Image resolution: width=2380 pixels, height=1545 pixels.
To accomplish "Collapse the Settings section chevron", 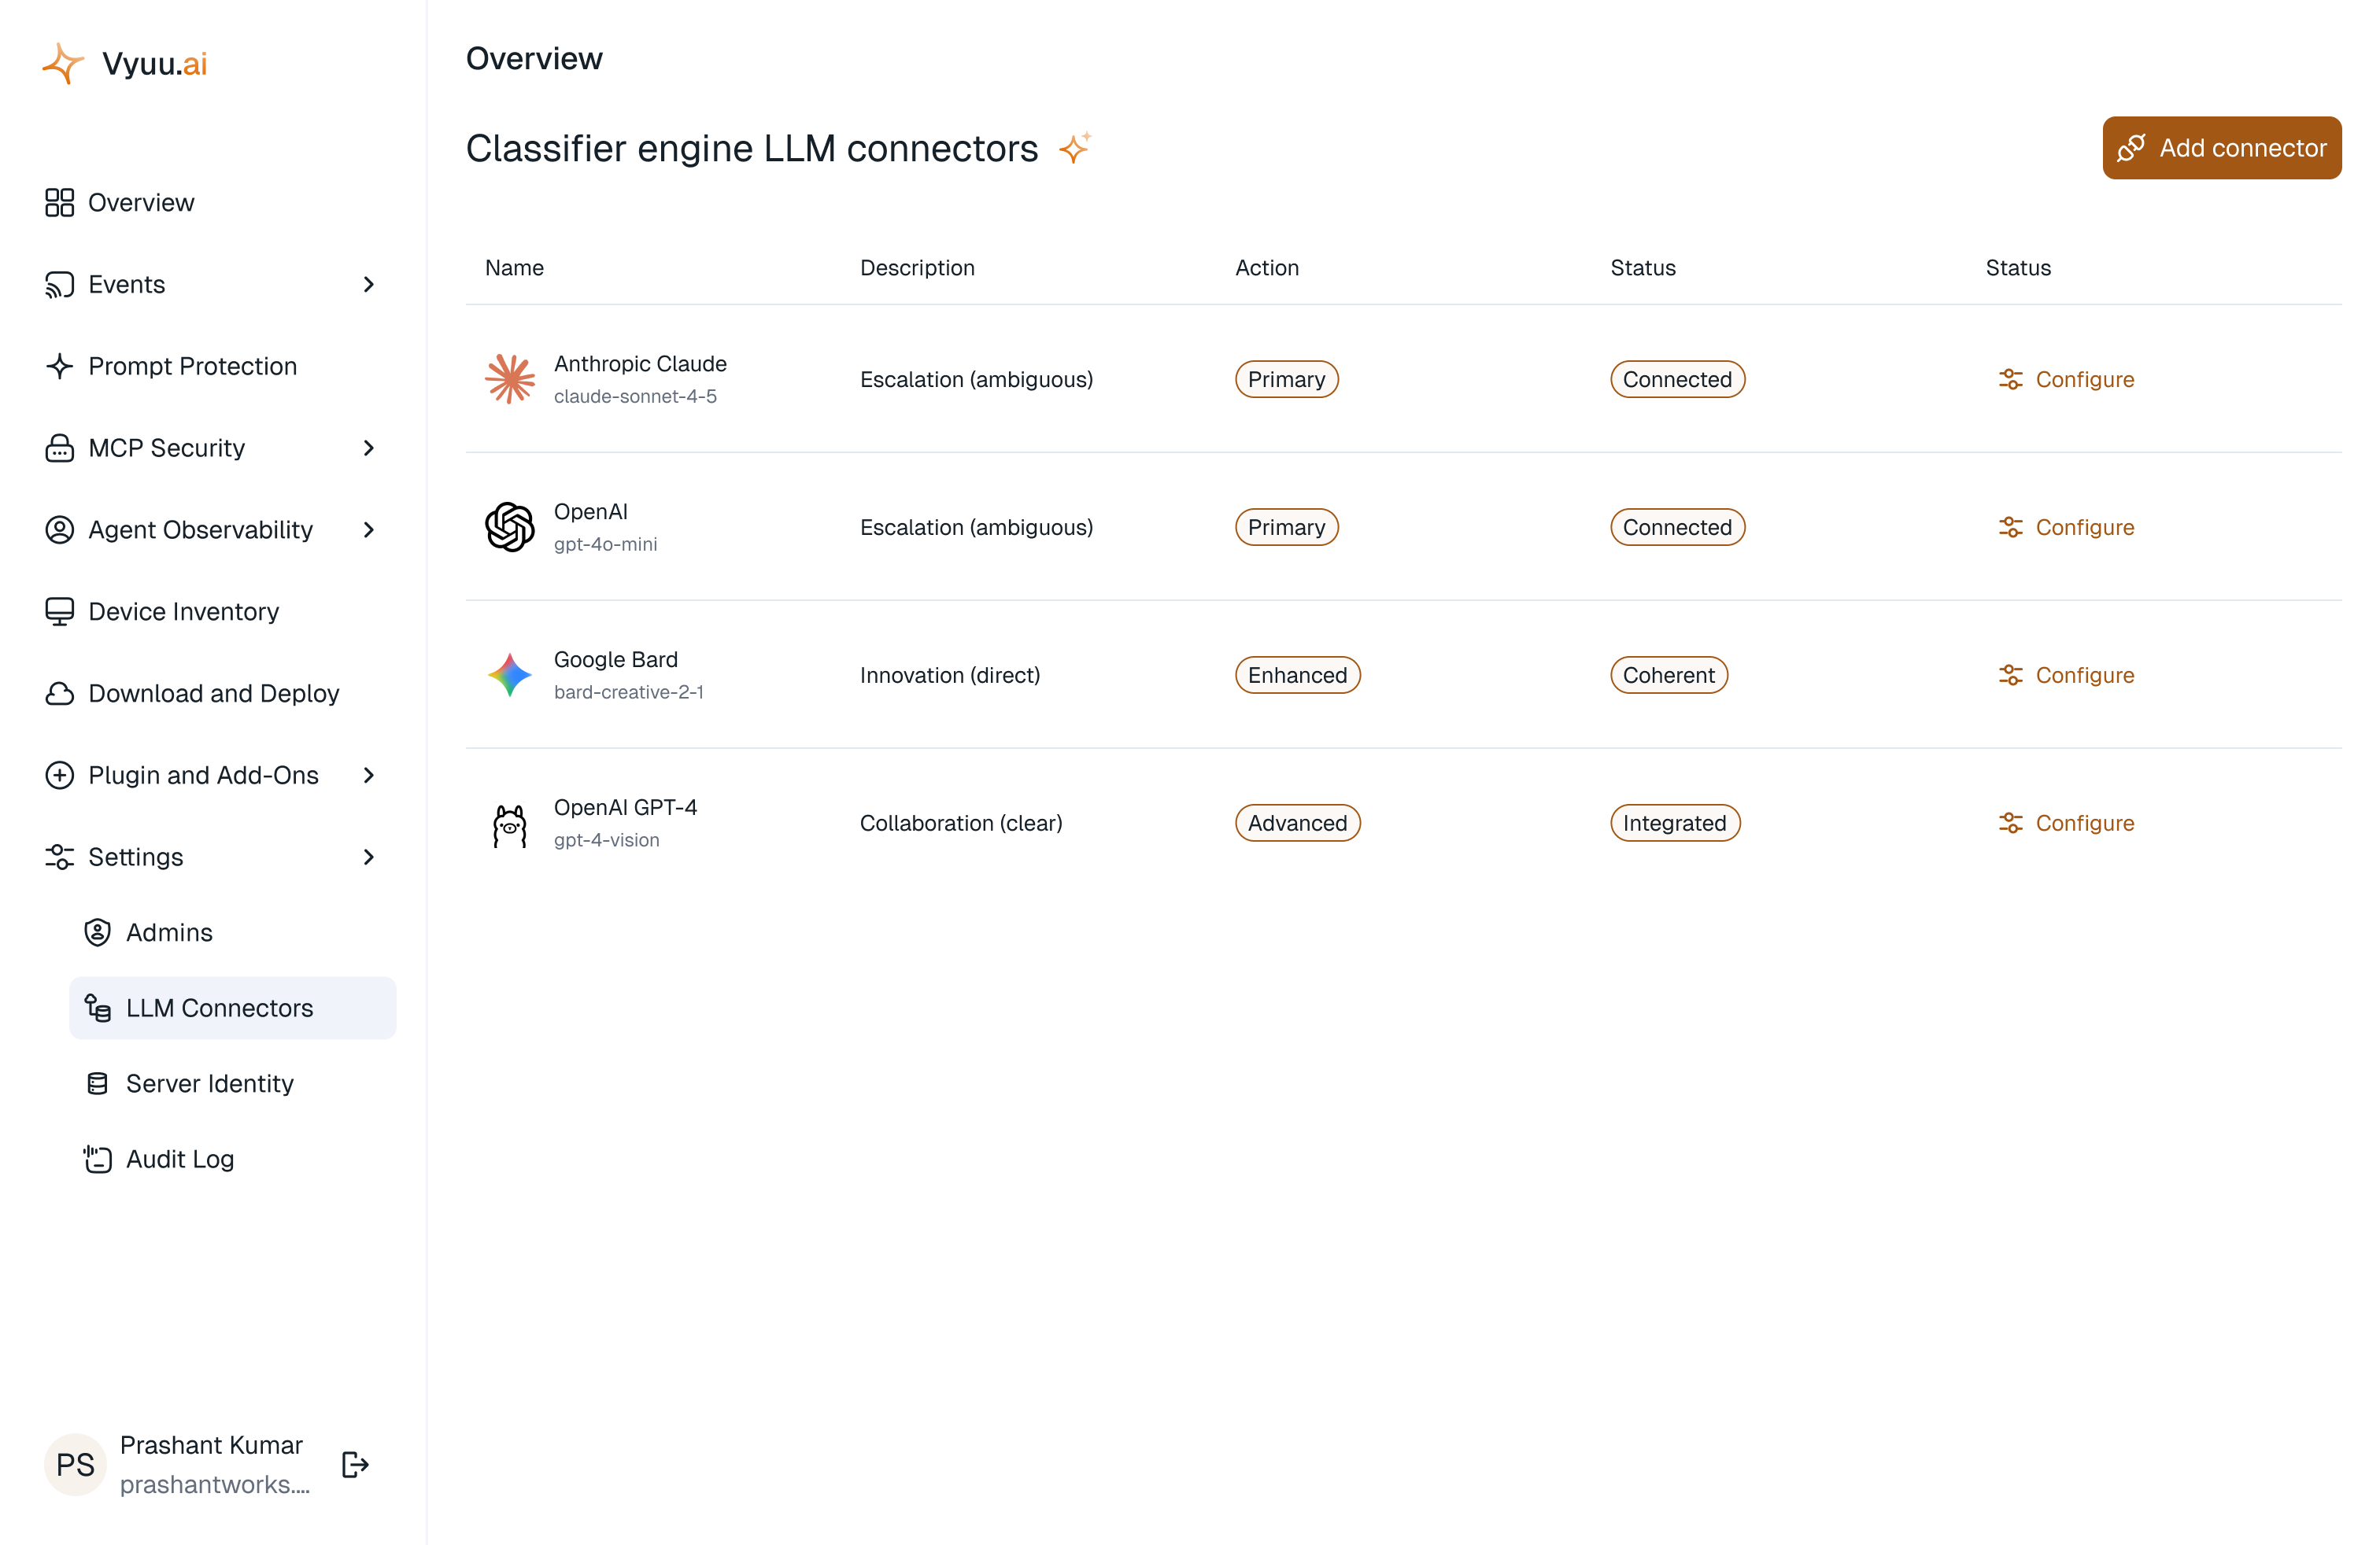I will click(x=369, y=857).
